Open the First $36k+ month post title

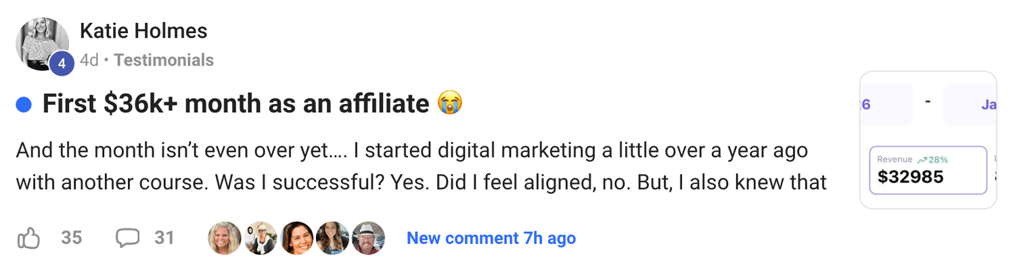point(235,104)
